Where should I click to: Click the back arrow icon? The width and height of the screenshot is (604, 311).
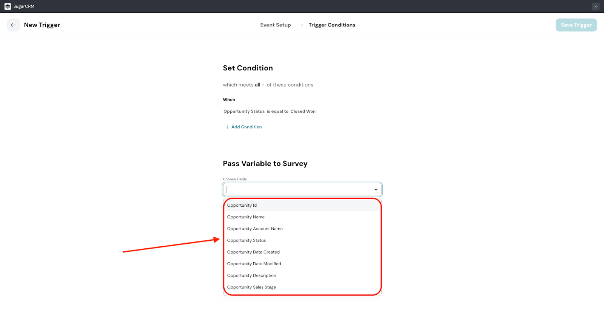14,25
